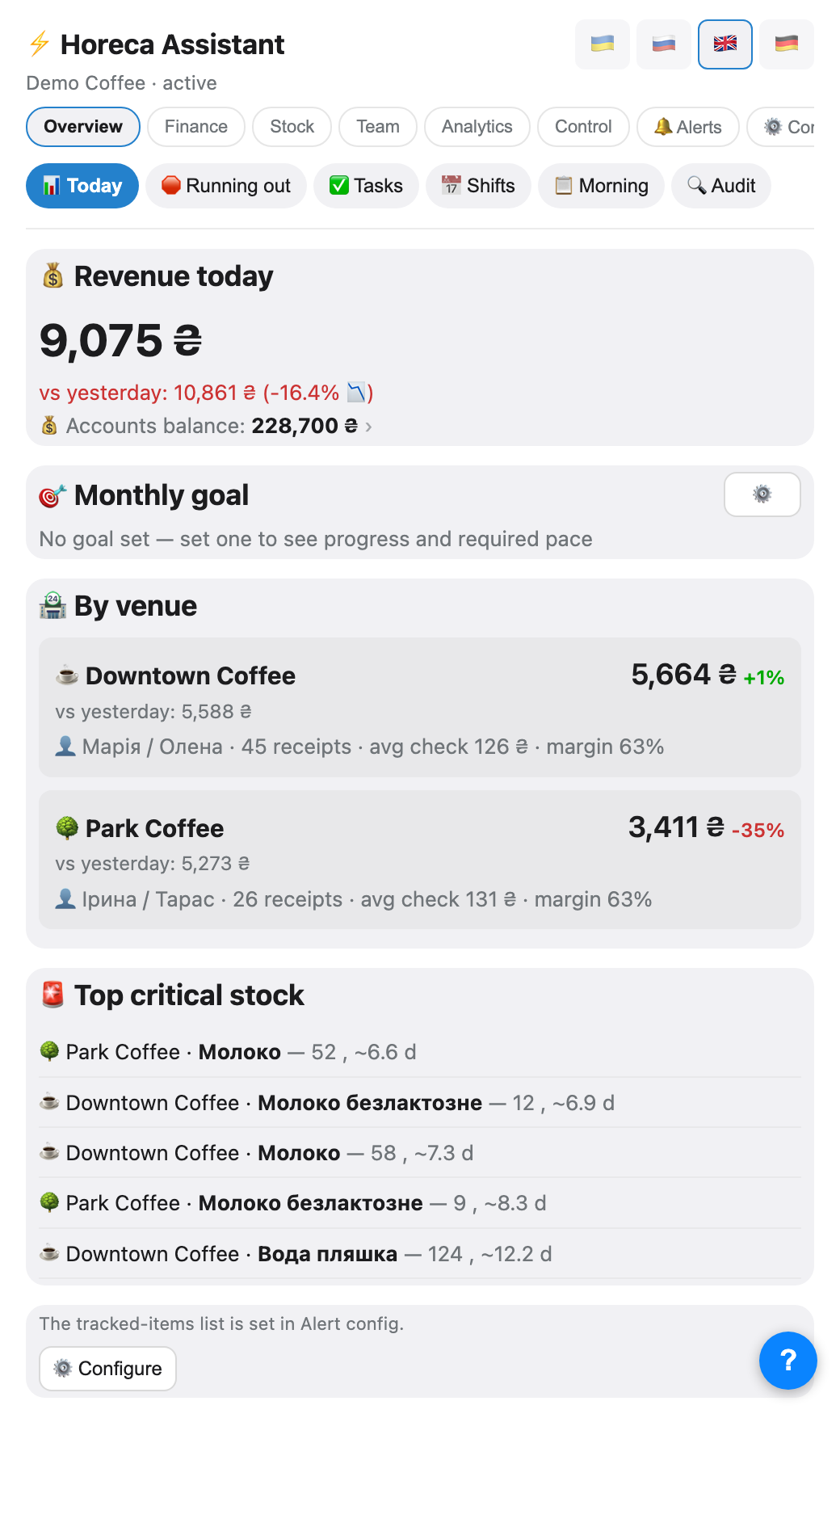Expand Accounts balance chevron arrow

click(368, 427)
